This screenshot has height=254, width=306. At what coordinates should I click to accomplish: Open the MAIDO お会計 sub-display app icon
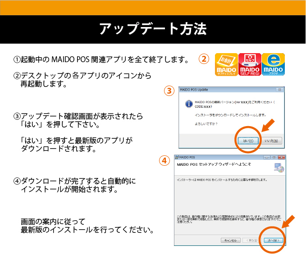pos(226,64)
